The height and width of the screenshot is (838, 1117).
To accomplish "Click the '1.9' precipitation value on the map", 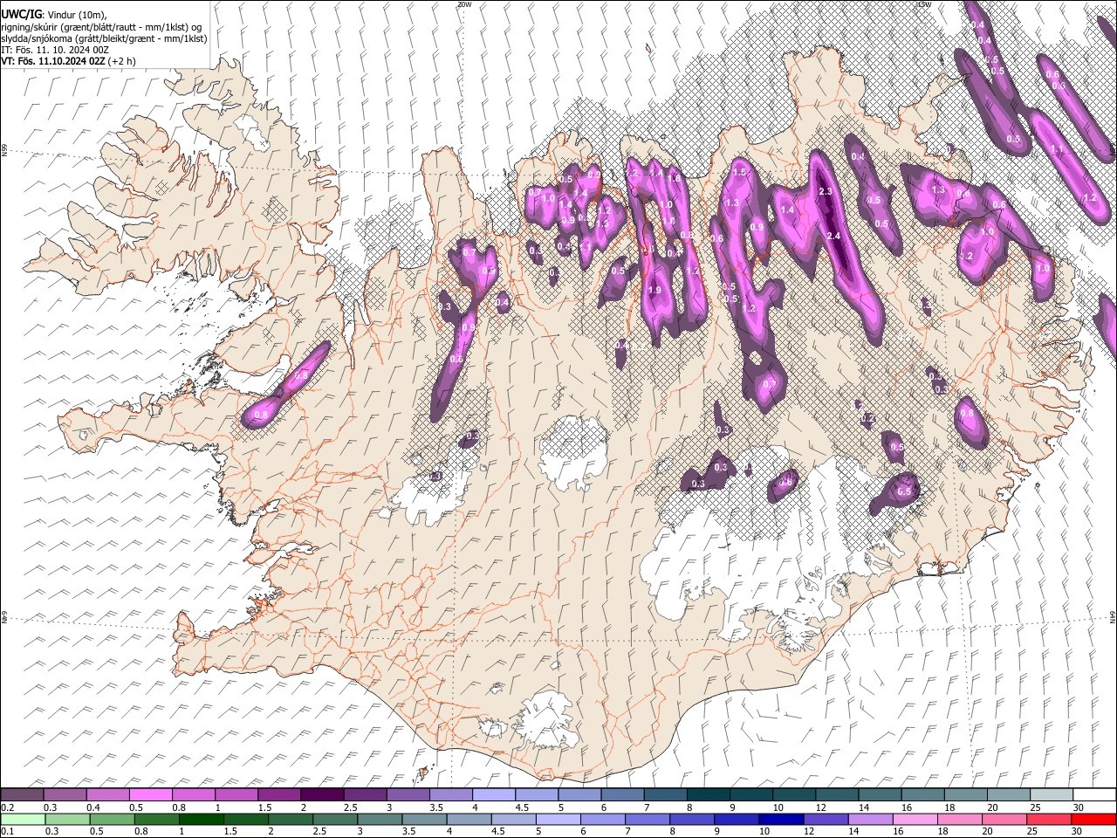I will click(655, 290).
